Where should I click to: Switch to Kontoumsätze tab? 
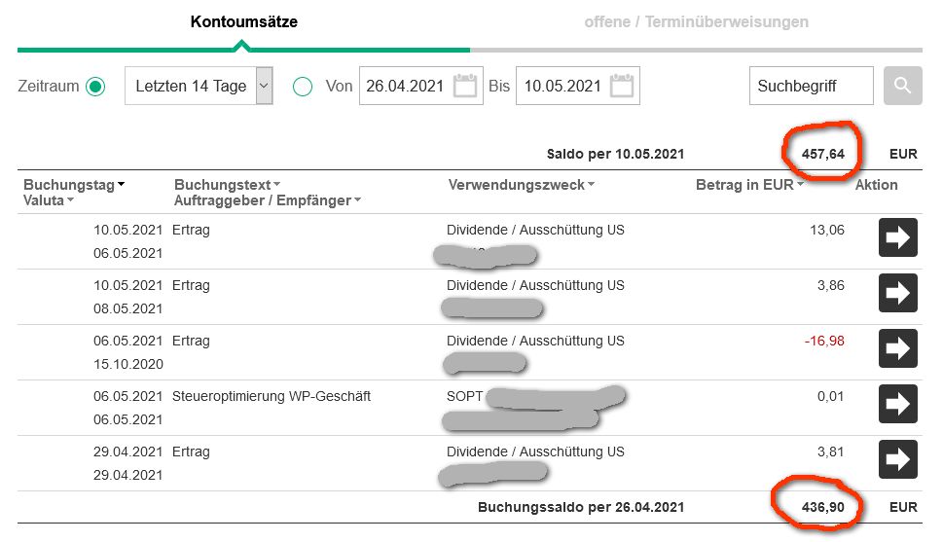[243, 21]
